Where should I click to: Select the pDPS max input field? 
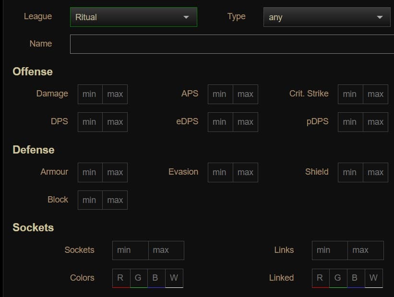(375, 122)
